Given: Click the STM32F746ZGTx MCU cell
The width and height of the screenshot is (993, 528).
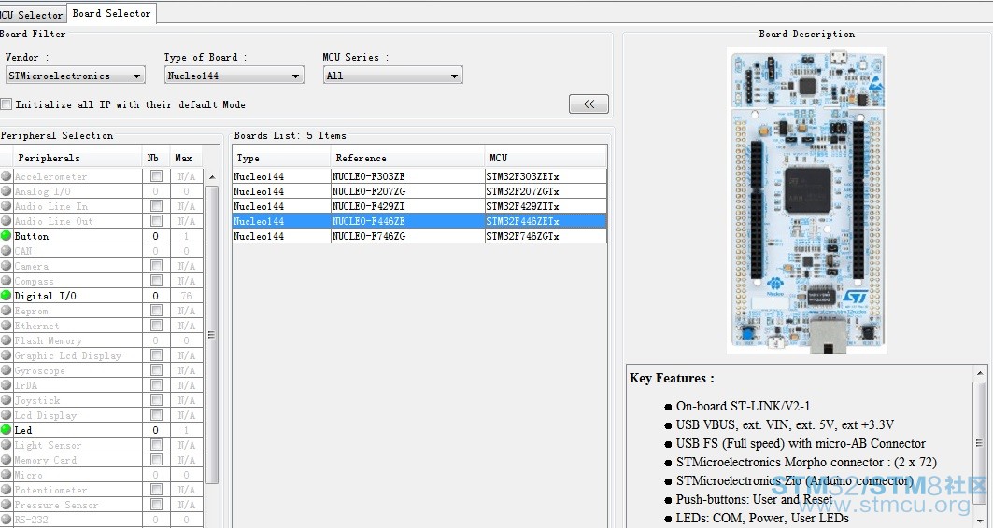Looking at the screenshot, I should point(546,236).
